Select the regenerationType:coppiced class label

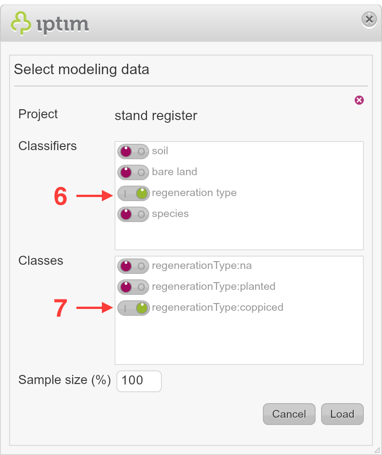(x=217, y=307)
